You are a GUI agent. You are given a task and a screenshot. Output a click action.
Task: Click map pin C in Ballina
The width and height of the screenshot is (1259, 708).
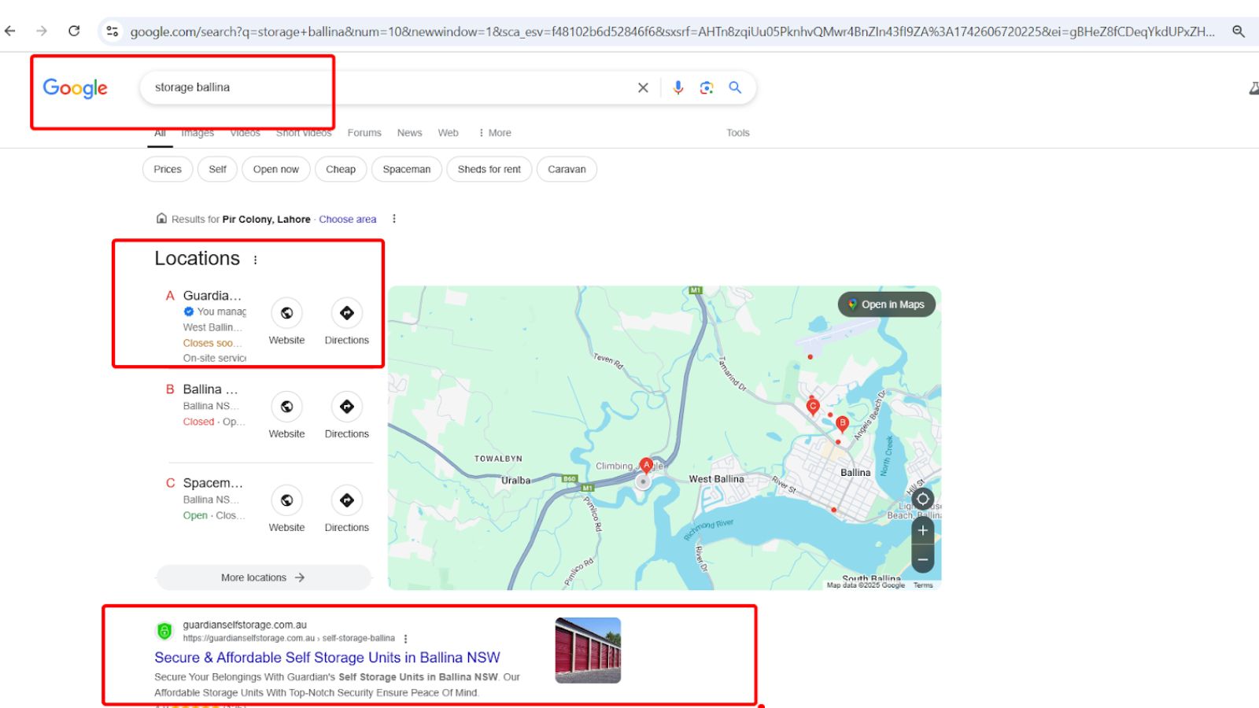pyautogui.click(x=813, y=407)
